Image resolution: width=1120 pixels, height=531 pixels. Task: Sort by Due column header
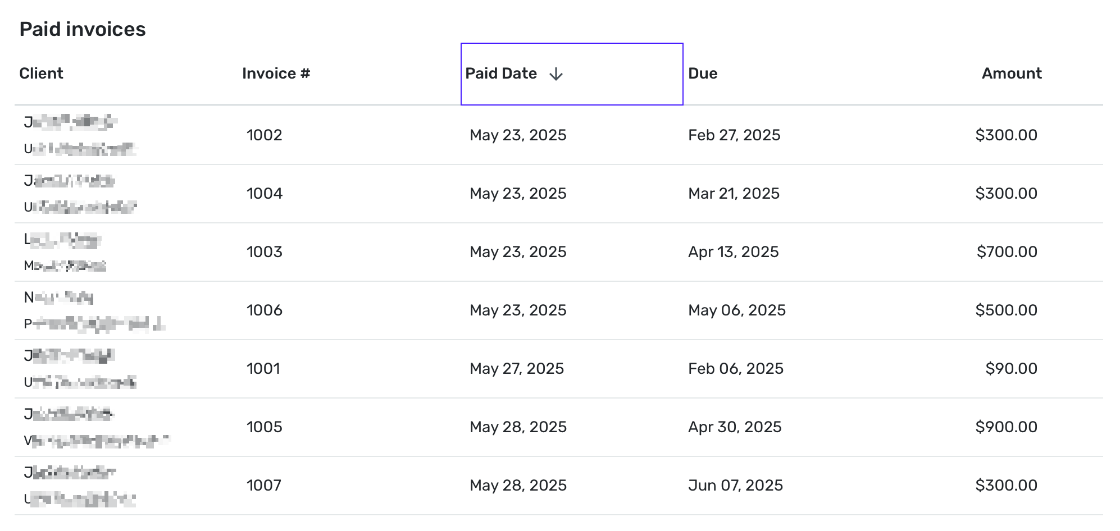click(x=703, y=74)
